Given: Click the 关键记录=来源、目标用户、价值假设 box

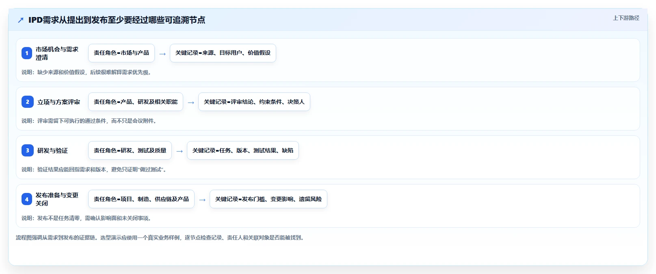Looking at the screenshot, I should [223, 53].
